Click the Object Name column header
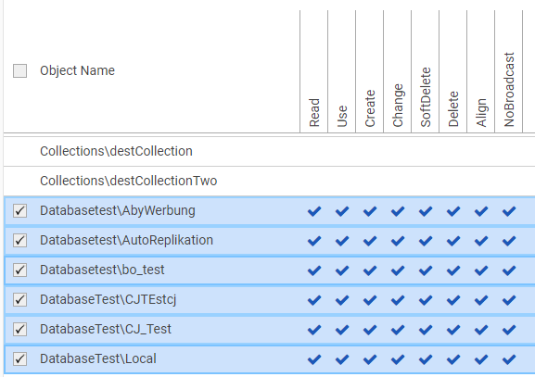Viewport: 535px width, 377px height. point(77,71)
